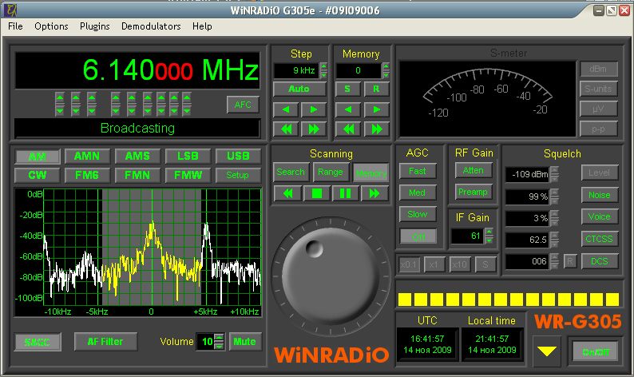The image size is (634, 377).
Task: Fast step down with Step double-left arrow
Action: 286,129
